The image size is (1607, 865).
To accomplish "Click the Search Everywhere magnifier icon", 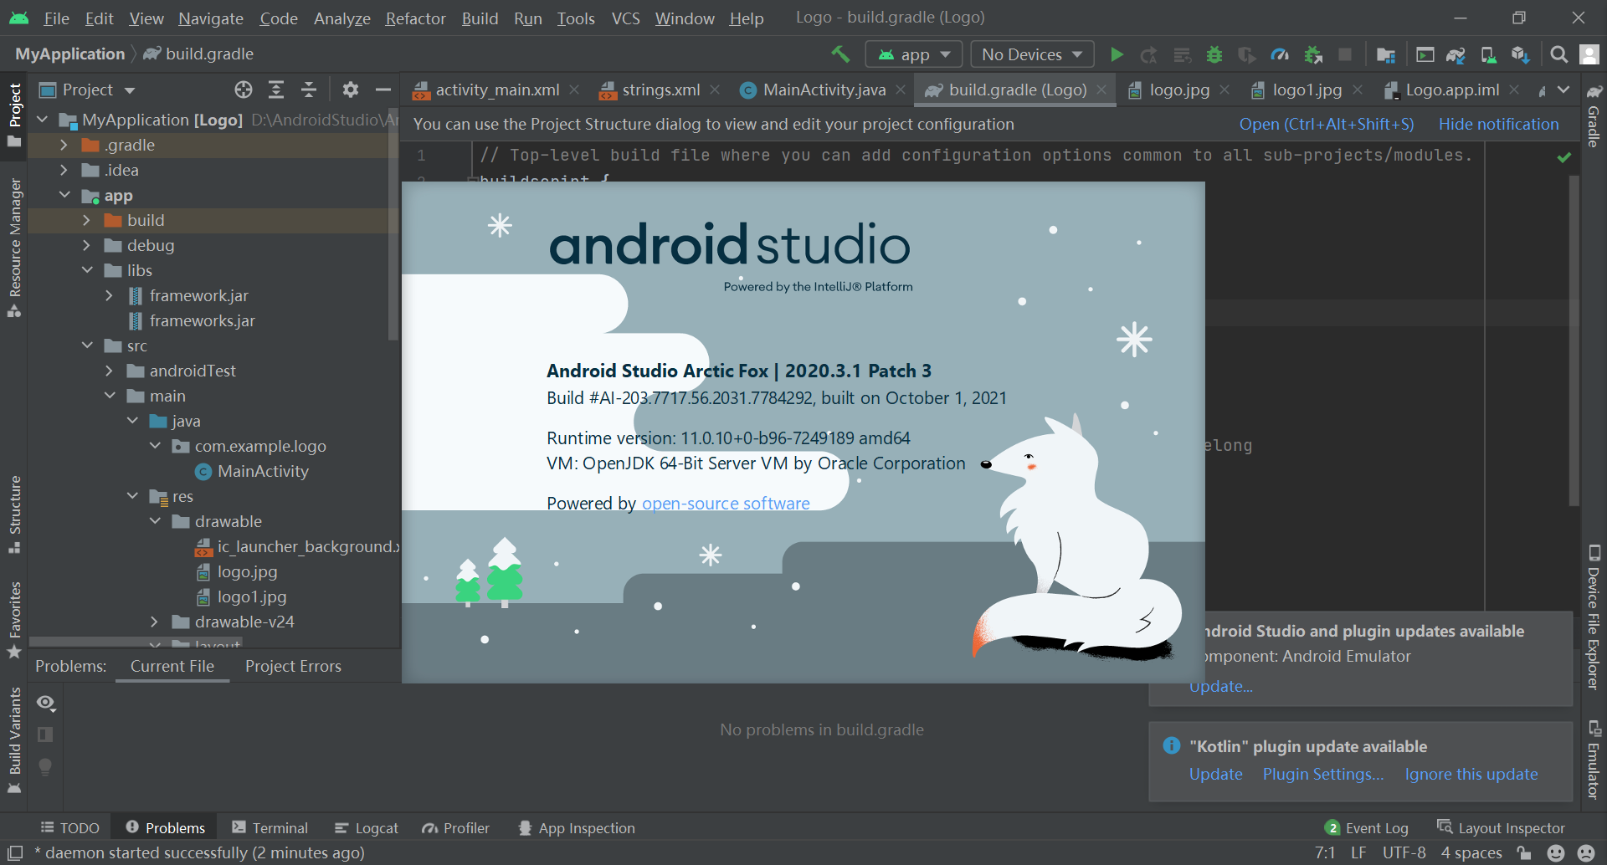I will point(1558,54).
